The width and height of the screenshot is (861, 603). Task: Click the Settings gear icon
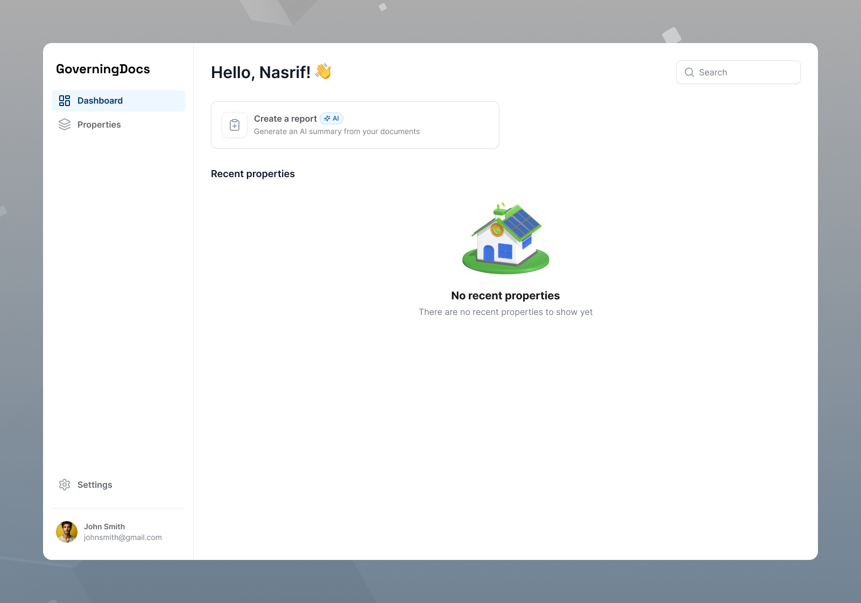pos(65,485)
